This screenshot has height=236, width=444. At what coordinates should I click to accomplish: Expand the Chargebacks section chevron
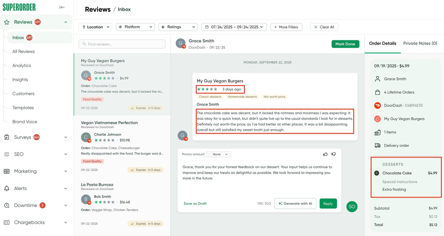tap(66, 222)
